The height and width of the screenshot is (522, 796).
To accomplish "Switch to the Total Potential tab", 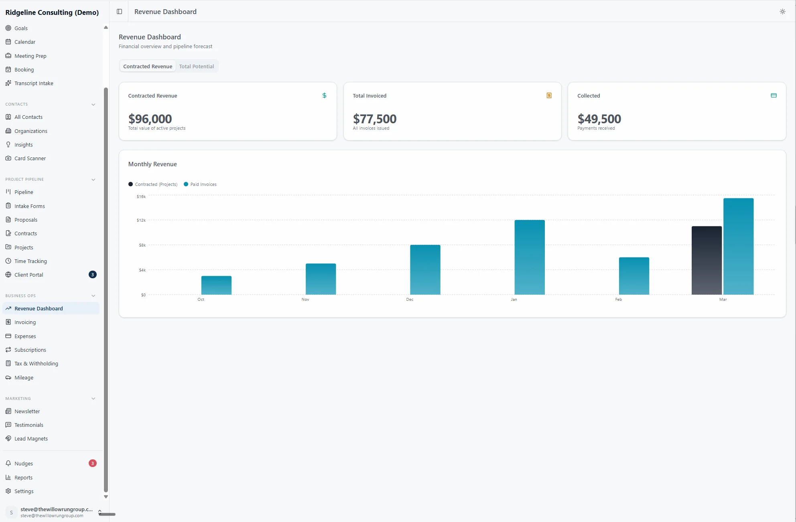I will point(196,66).
